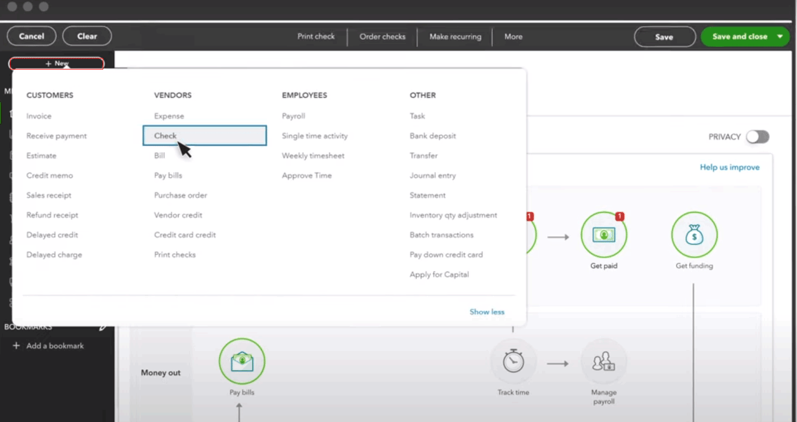Screen dimensions: 797x422
Task: Open Pay bills menu entry
Action: click(x=168, y=176)
